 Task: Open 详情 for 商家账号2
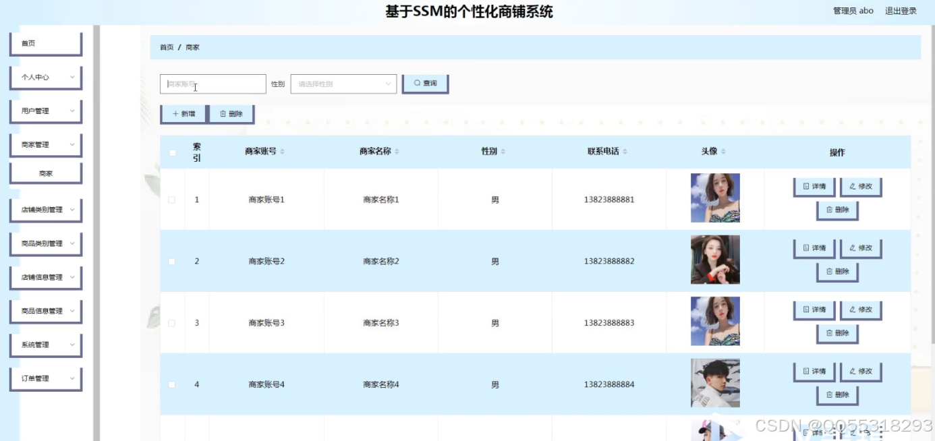click(x=814, y=248)
